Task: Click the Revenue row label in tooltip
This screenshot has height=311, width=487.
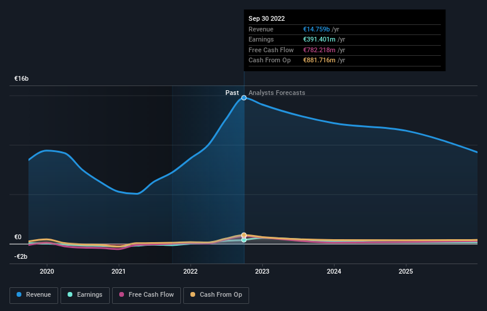Action: (261, 29)
